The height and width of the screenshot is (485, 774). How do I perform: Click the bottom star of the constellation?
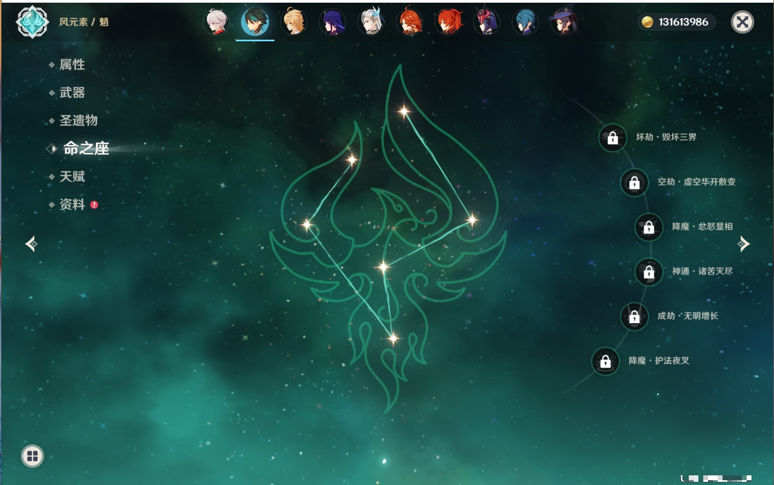[x=393, y=338]
